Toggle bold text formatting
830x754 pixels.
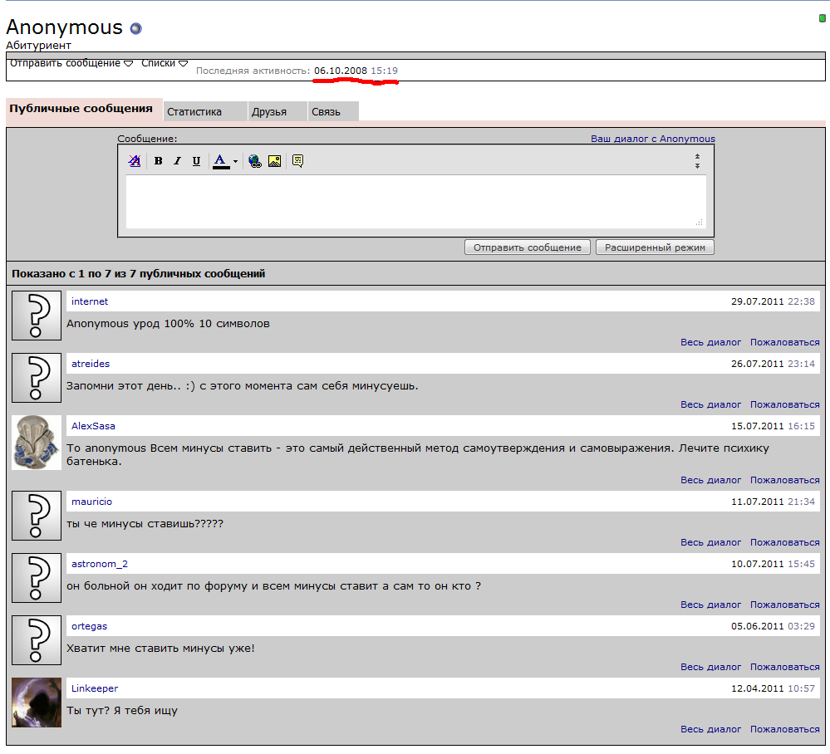click(x=158, y=161)
